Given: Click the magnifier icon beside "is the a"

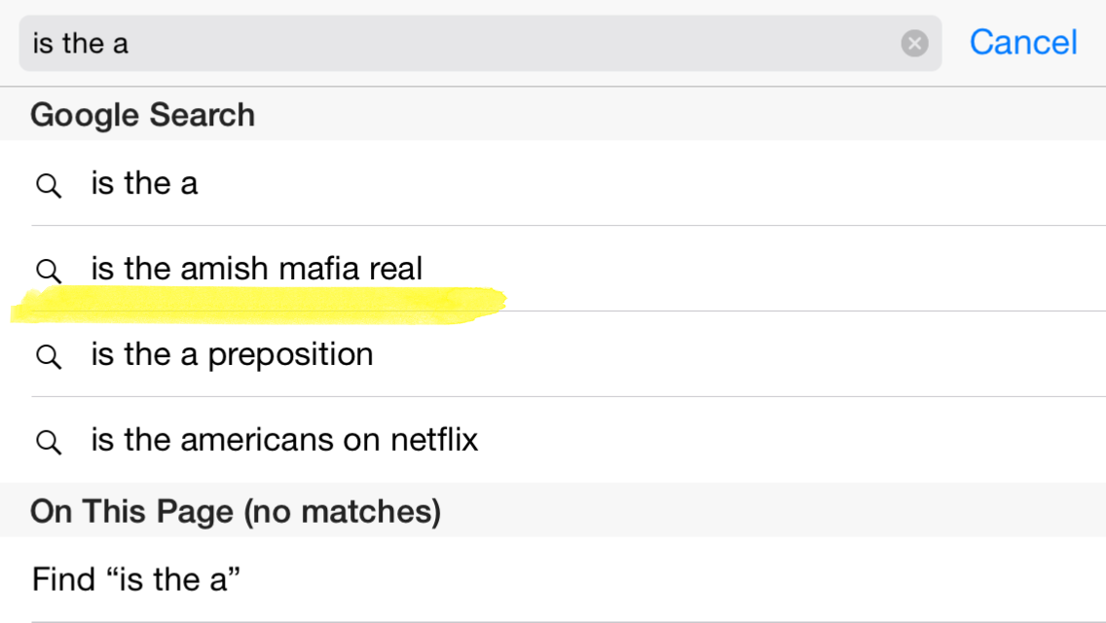Looking at the screenshot, I should (x=48, y=185).
